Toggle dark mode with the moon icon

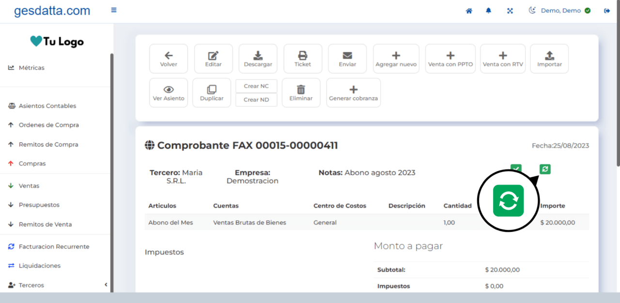pyautogui.click(x=532, y=10)
